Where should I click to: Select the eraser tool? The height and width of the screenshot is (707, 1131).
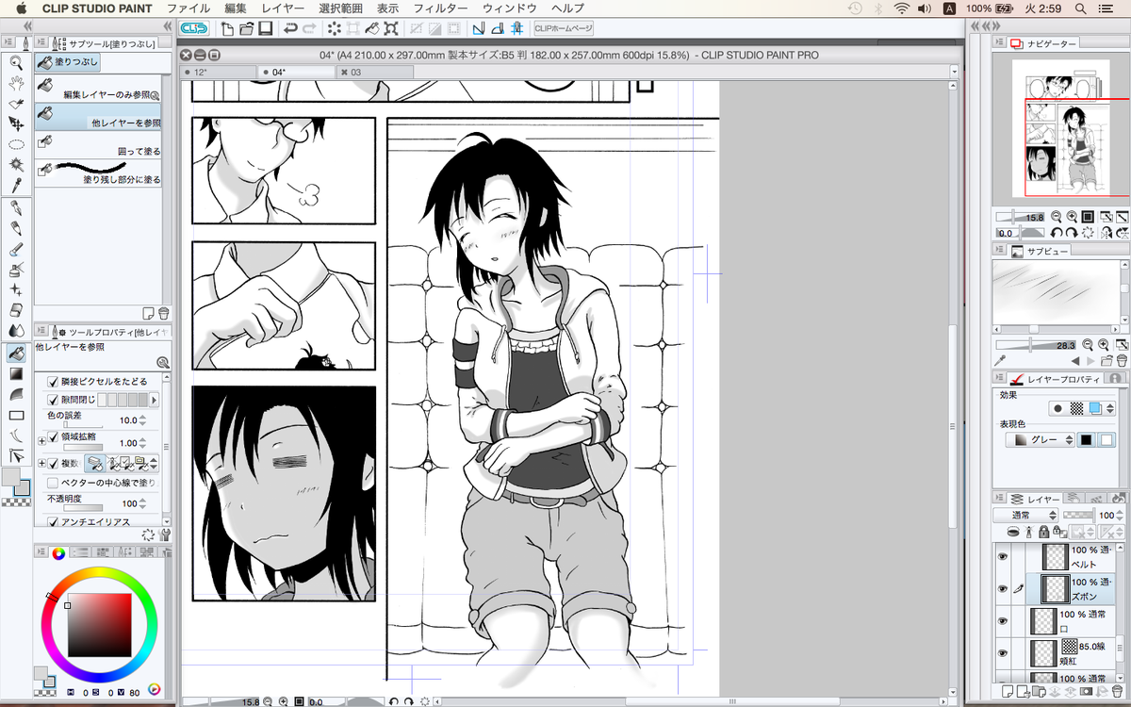(16, 310)
